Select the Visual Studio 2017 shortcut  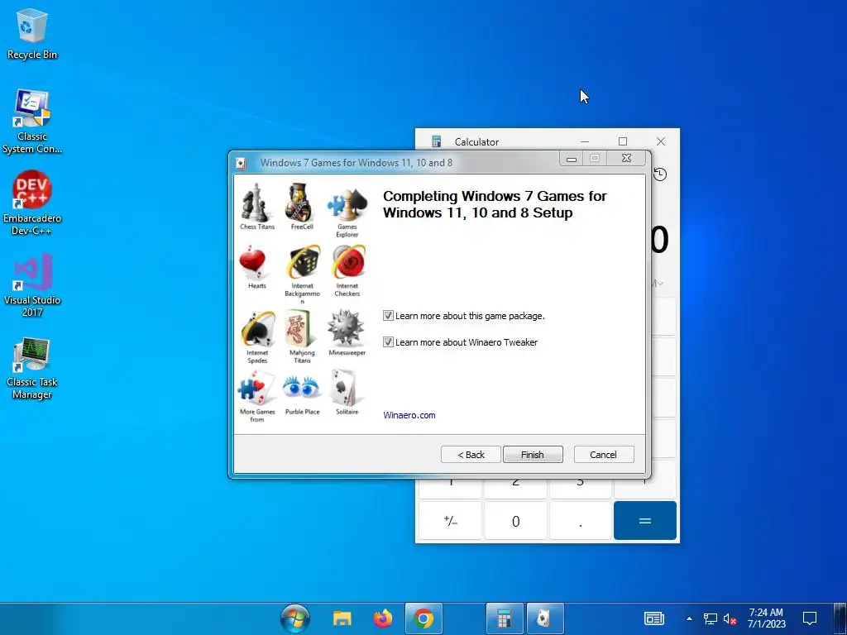tap(32, 284)
